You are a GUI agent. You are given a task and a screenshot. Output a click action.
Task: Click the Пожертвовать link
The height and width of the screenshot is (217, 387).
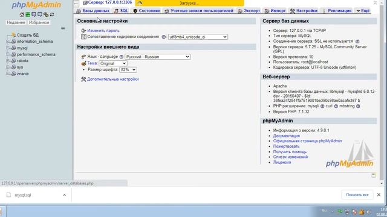coord(286,146)
